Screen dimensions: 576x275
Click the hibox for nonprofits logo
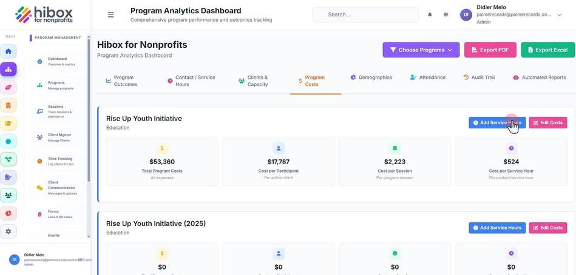click(x=44, y=15)
